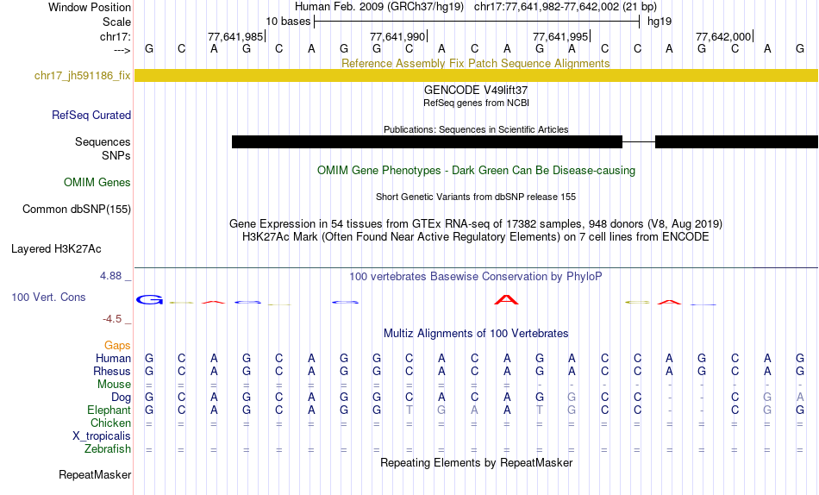This screenshot has height=495, width=819.
Task: Select the X_tropicalis alignment row label
Action: pyautogui.click(x=102, y=436)
